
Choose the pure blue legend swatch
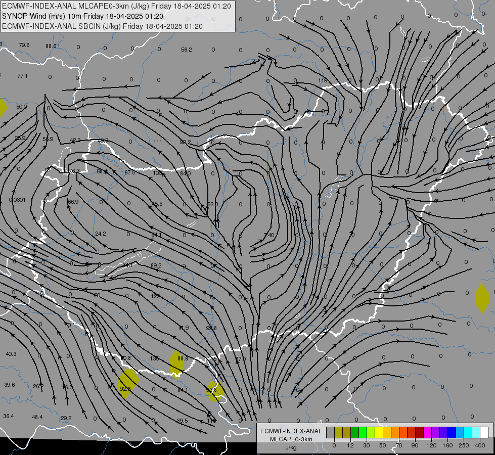[452, 432]
